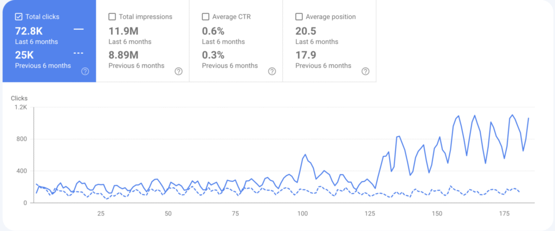Uncheck the Total clicks checkbox

[x=19, y=17]
